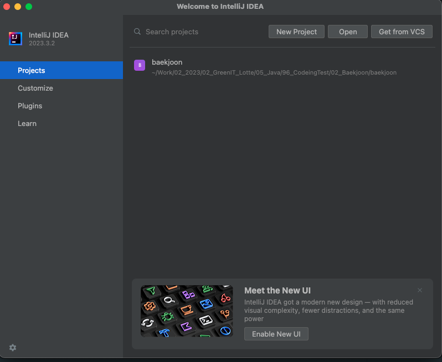
Task: Click Get from VCS button
Action: (x=402, y=32)
